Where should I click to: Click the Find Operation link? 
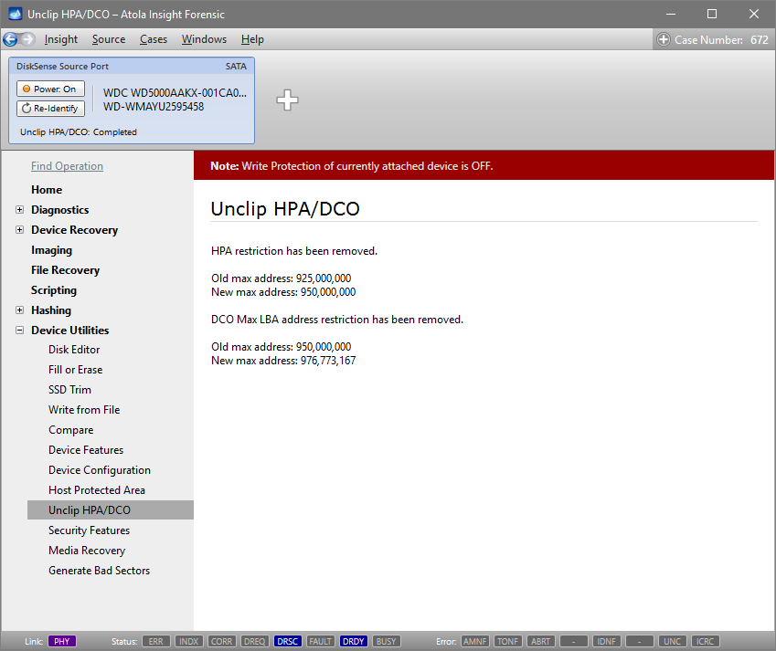(x=67, y=166)
